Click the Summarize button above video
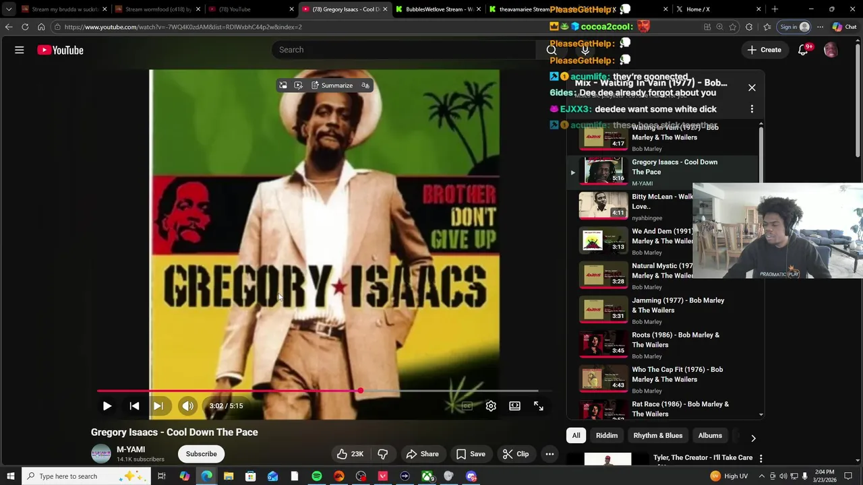 [x=332, y=86]
